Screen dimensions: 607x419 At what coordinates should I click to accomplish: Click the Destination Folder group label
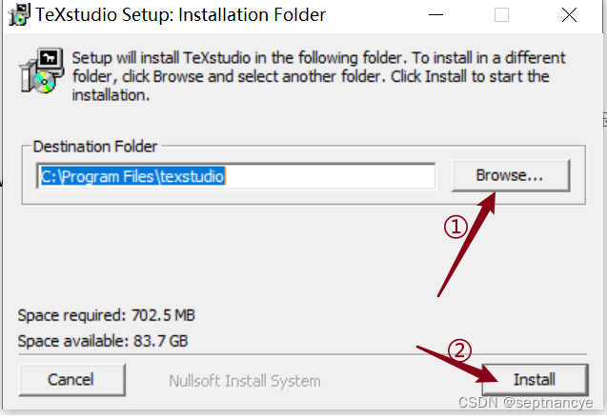(95, 147)
